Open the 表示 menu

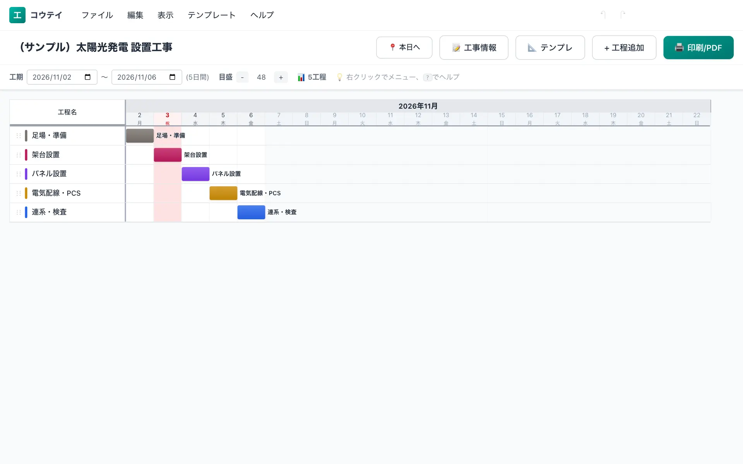coord(166,15)
